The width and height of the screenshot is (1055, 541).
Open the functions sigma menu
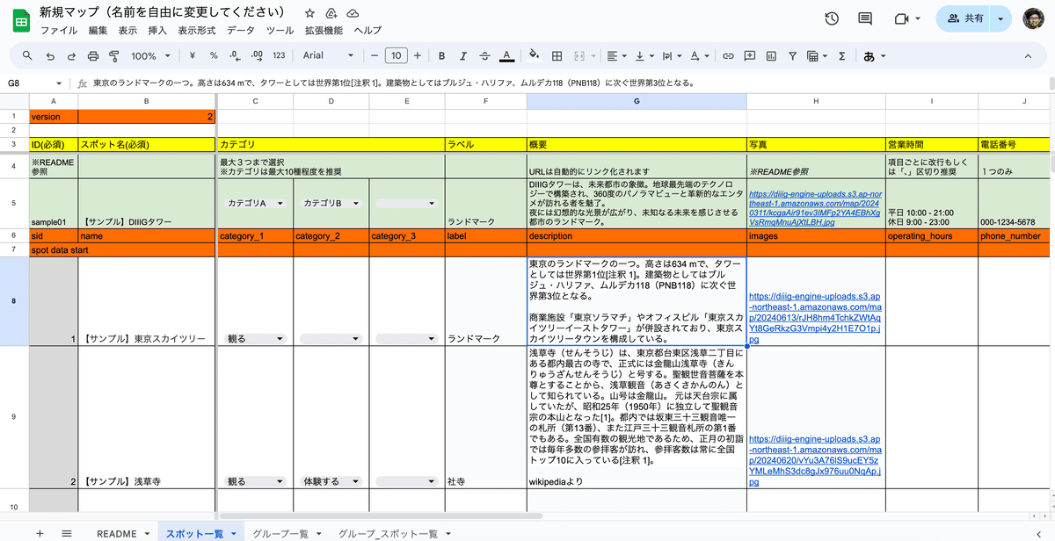[841, 55]
